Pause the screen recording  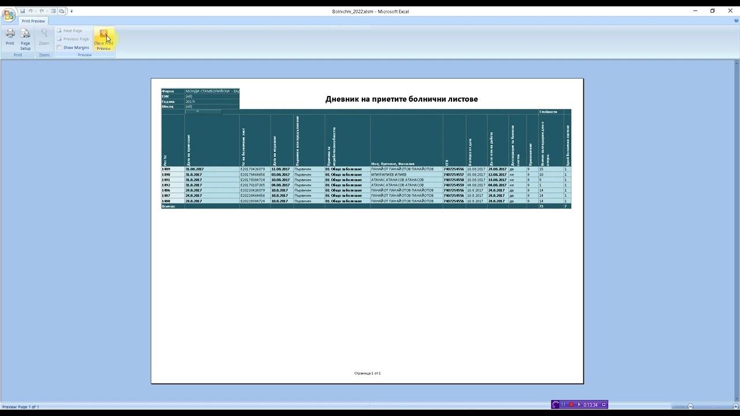point(563,404)
